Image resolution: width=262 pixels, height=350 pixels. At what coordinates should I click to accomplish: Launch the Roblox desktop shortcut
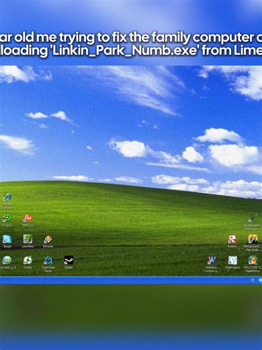(x=232, y=239)
